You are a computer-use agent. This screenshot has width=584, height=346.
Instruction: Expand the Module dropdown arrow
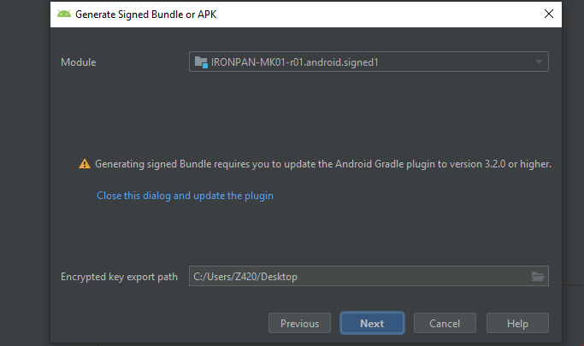539,62
